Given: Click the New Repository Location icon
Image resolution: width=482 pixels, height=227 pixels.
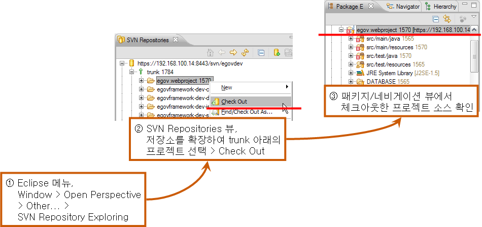Looking at the screenshot, I should (x=277, y=52).
